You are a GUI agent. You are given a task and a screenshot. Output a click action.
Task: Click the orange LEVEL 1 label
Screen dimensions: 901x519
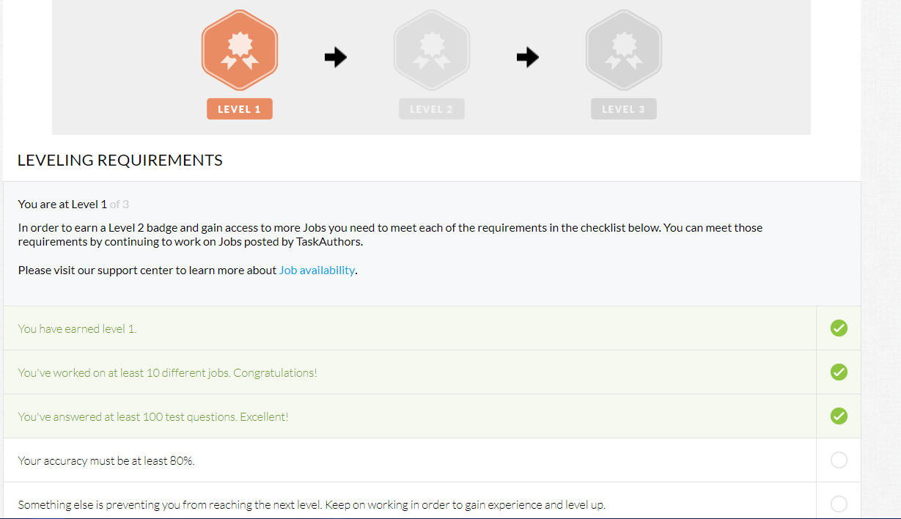240,109
